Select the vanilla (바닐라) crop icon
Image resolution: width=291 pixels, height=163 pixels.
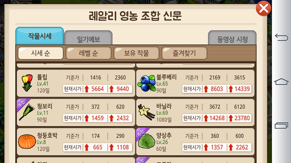coord(147,112)
